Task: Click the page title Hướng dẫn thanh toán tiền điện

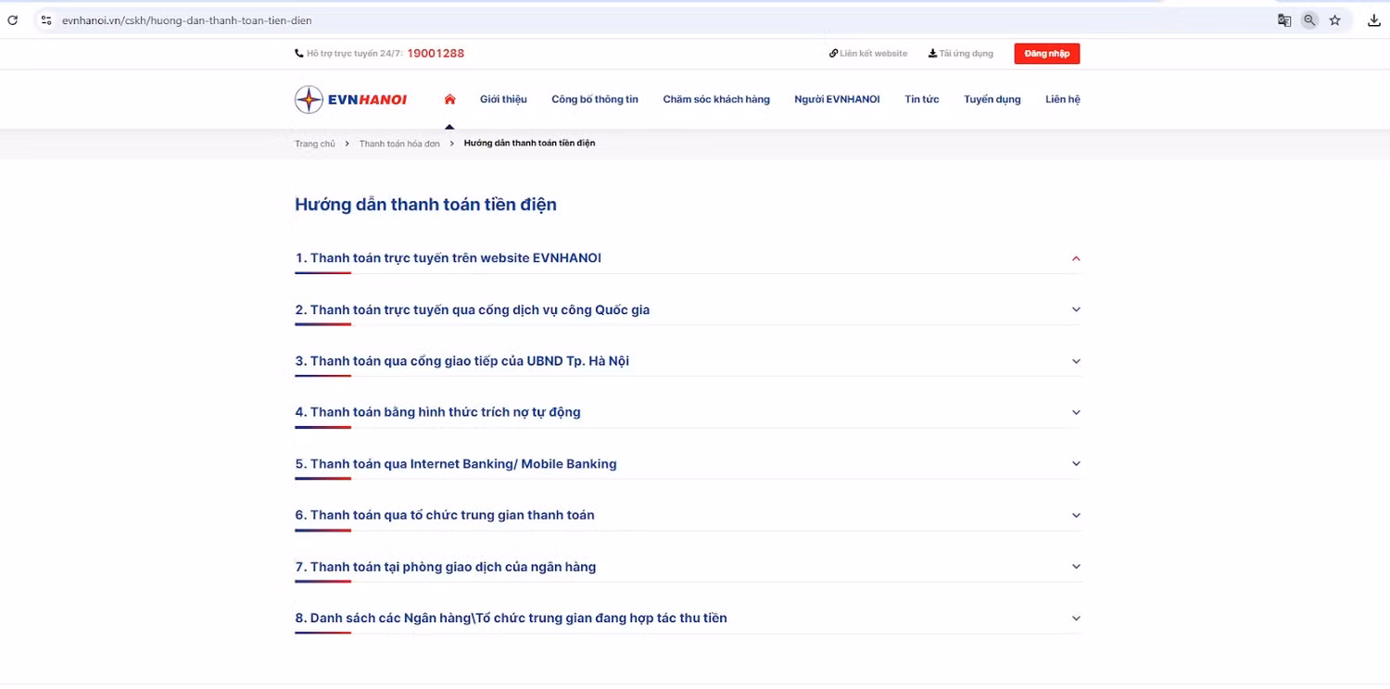Action: [x=425, y=205]
